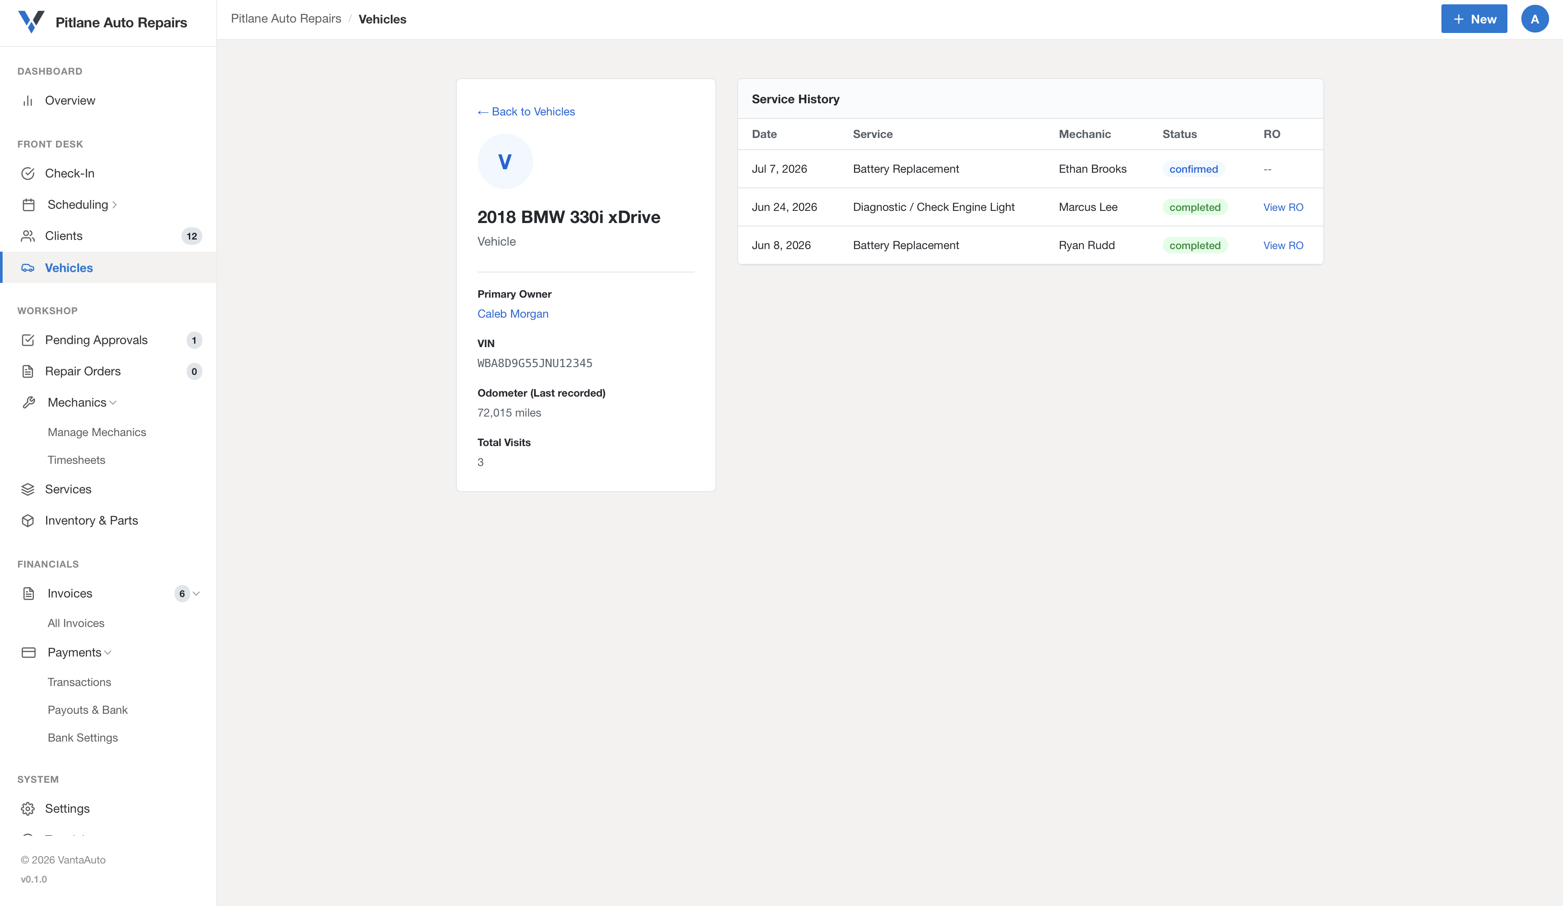This screenshot has width=1563, height=906.
Task: Click the 2018 BMW 330i xDrive title
Action: click(x=569, y=217)
